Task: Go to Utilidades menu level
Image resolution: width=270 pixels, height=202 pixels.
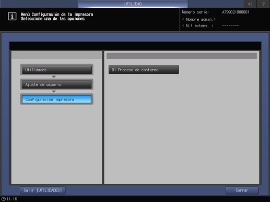Action: (57, 70)
